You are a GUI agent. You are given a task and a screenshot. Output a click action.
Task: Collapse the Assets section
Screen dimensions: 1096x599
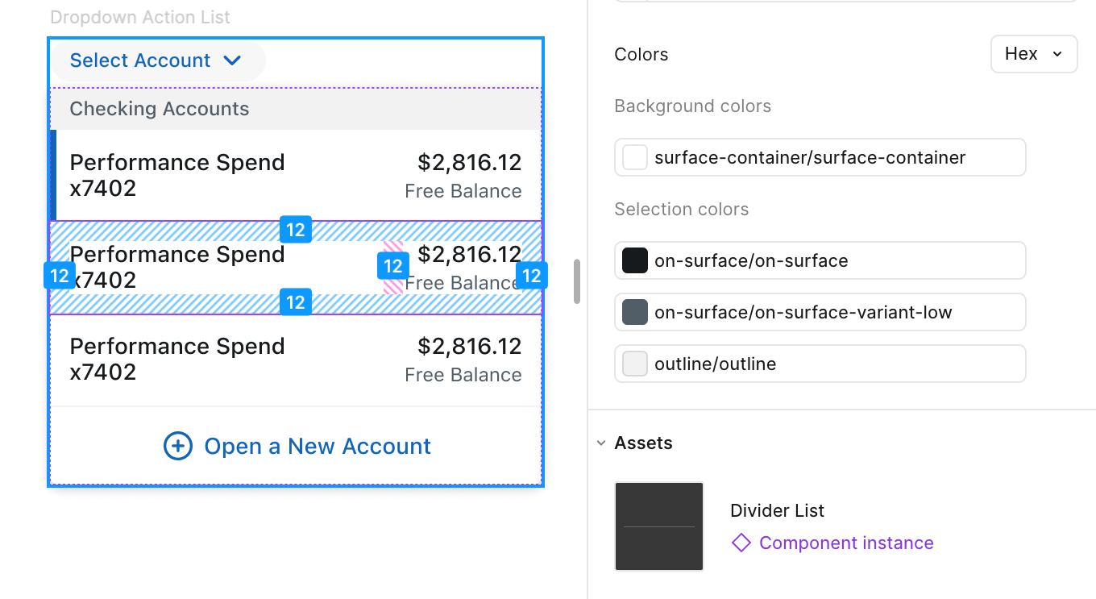(601, 443)
